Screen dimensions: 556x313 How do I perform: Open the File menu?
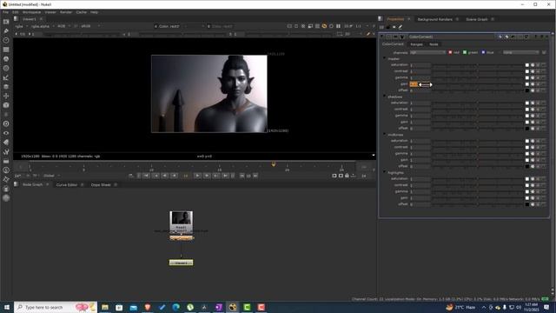pos(6,12)
